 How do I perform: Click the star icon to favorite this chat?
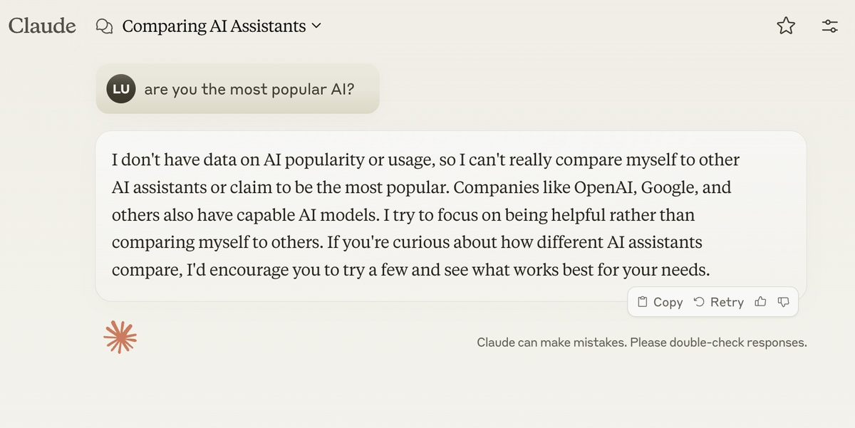tap(786, 26)
